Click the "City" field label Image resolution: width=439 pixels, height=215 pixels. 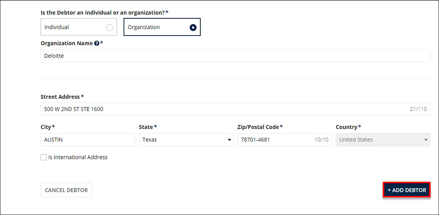click(x=46, y=127)
